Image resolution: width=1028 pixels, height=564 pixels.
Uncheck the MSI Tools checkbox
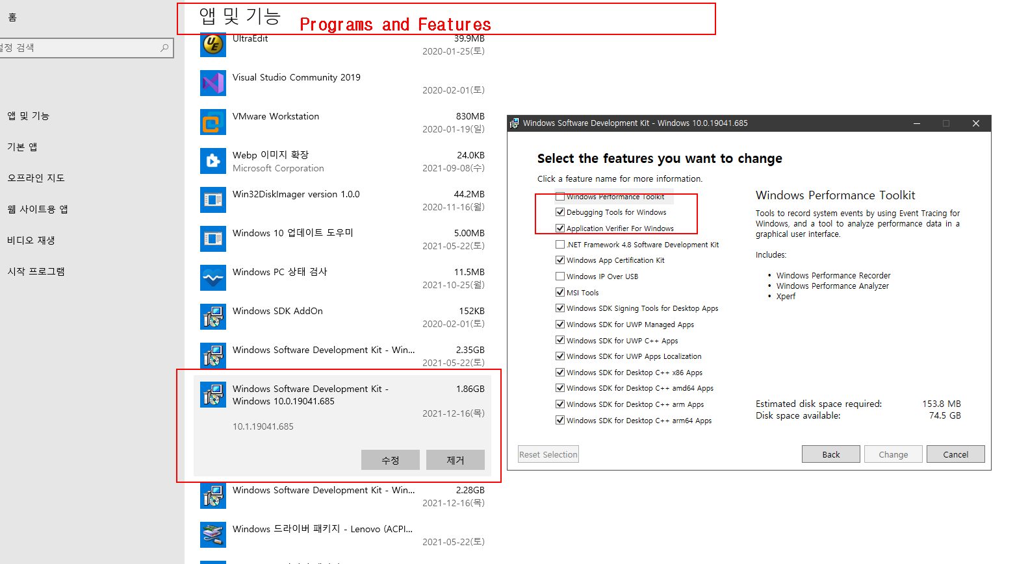(560, 293)
